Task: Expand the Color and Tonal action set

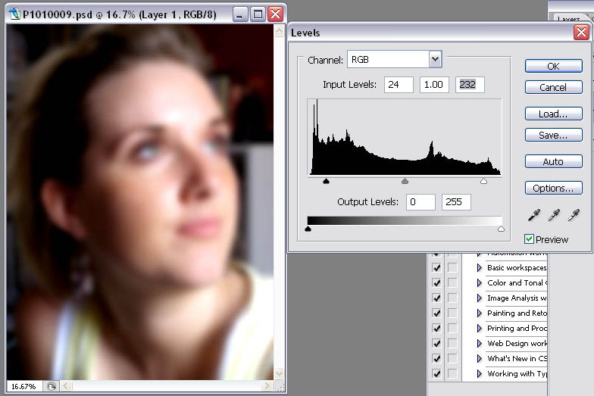Action: [x=479, y=283]
